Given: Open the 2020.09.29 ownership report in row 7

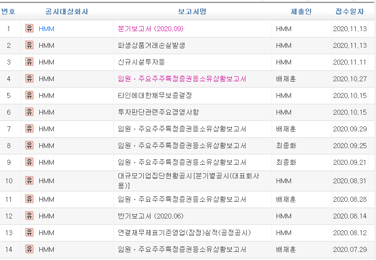Looking at the screenshot, I should pos(182,129).
